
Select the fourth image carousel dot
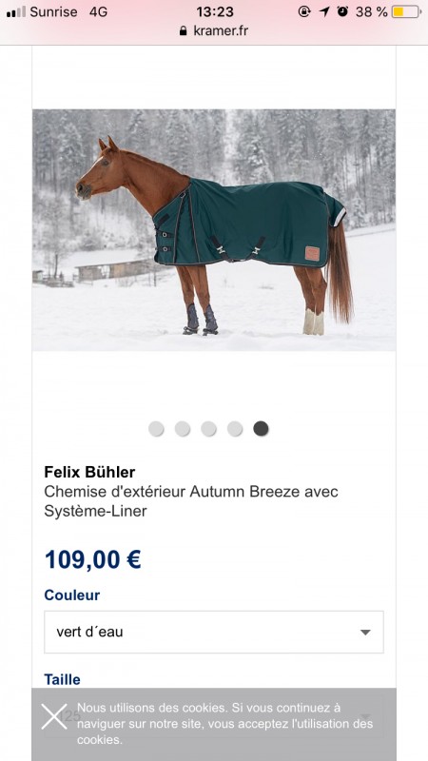click(235, 429)
